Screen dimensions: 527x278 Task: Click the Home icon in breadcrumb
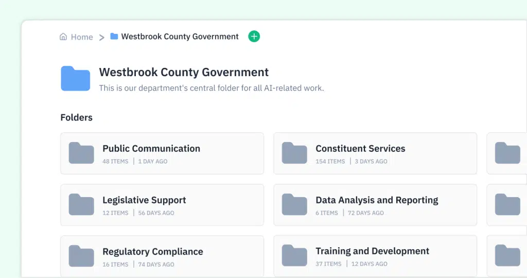pos(63,37)
